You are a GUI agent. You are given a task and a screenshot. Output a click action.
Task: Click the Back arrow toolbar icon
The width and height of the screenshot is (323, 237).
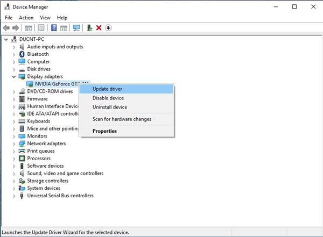[6, 28]
